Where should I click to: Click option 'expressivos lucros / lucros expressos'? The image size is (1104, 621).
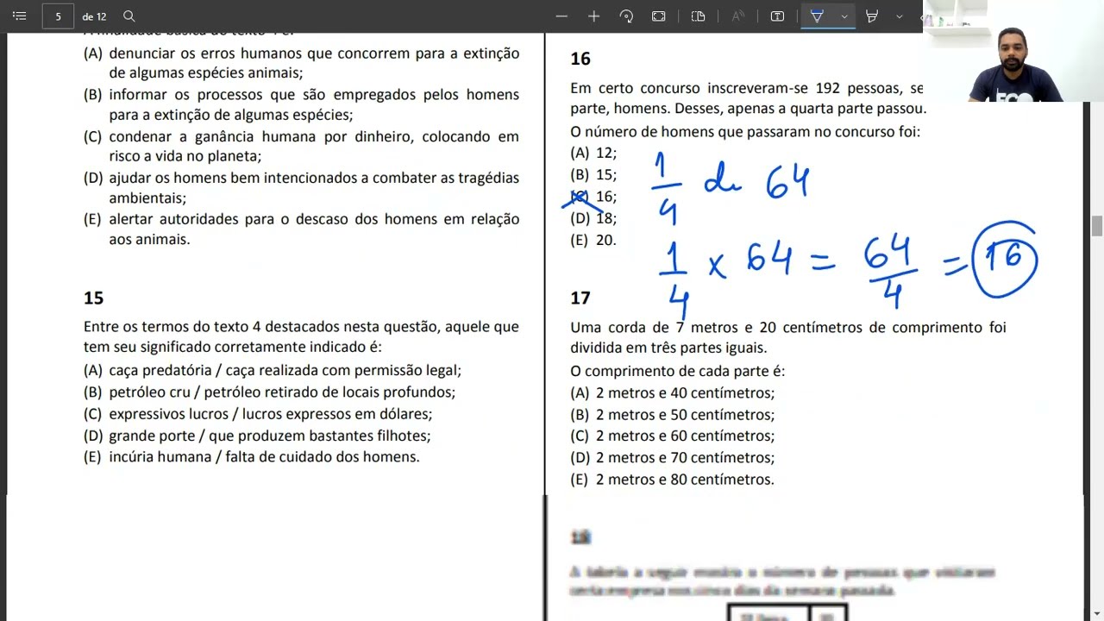click(x=258, y=413)
